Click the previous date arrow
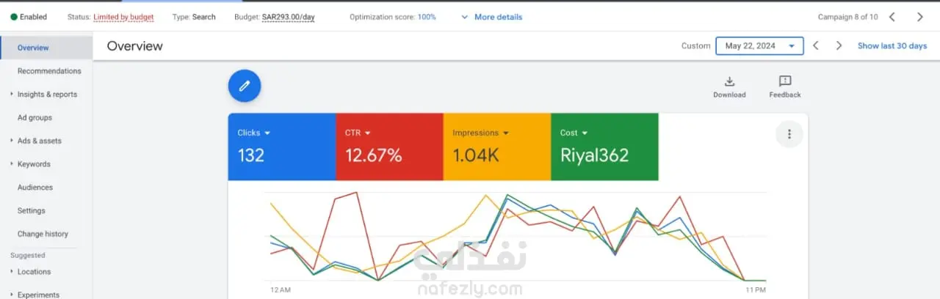 tap(816, 45)
